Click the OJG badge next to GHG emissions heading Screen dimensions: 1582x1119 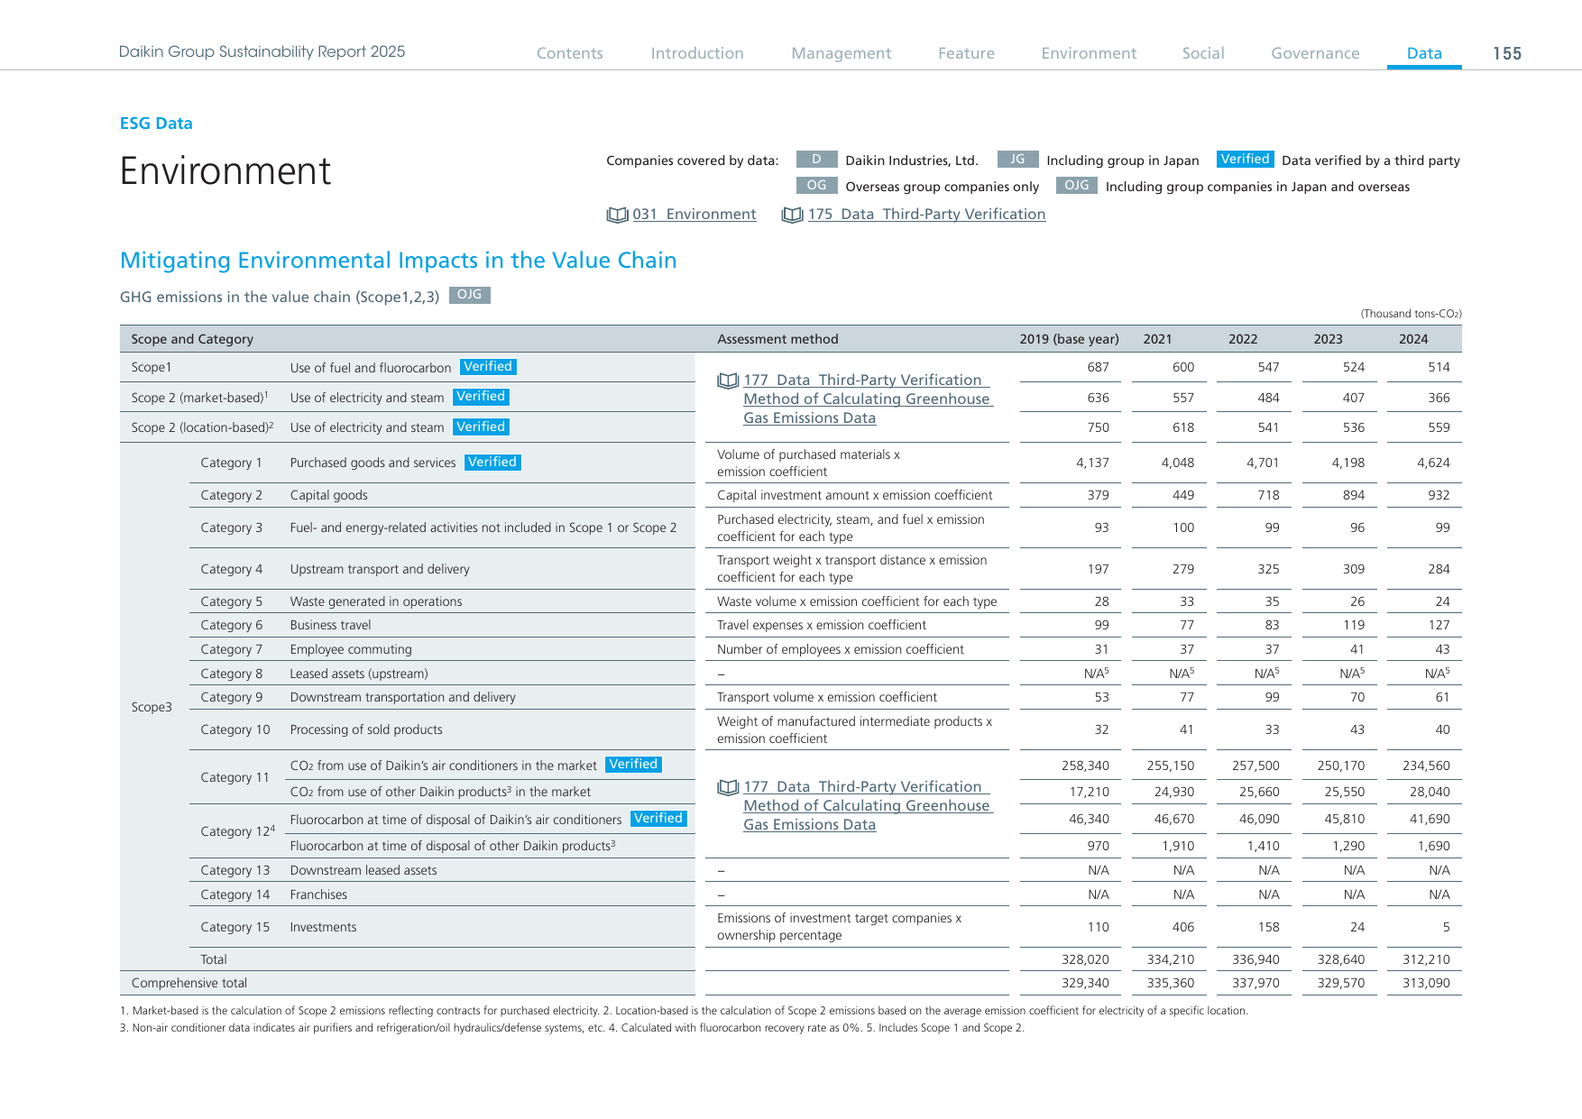[469, 295]
